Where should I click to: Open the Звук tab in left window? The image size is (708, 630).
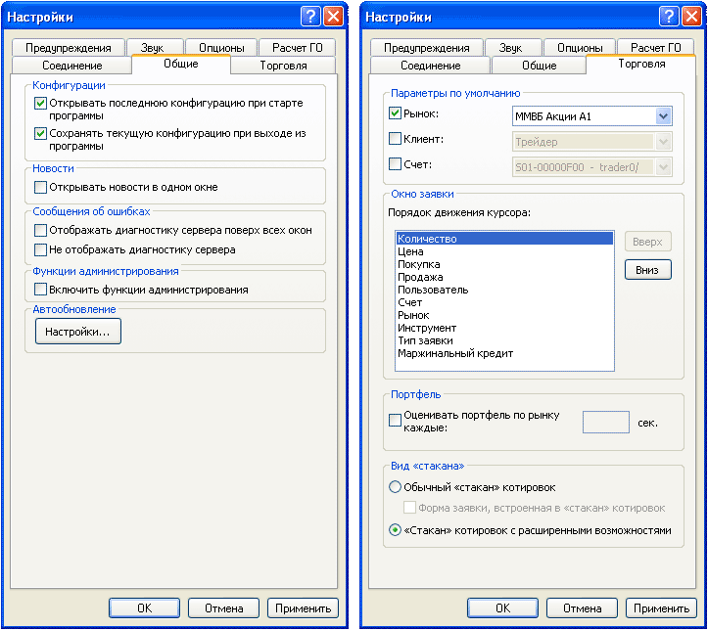tap(155, 47)
